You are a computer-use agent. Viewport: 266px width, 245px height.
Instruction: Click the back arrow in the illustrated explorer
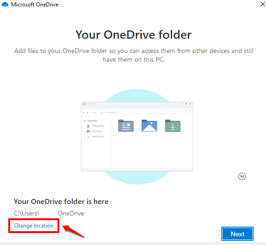pos(83,112)
